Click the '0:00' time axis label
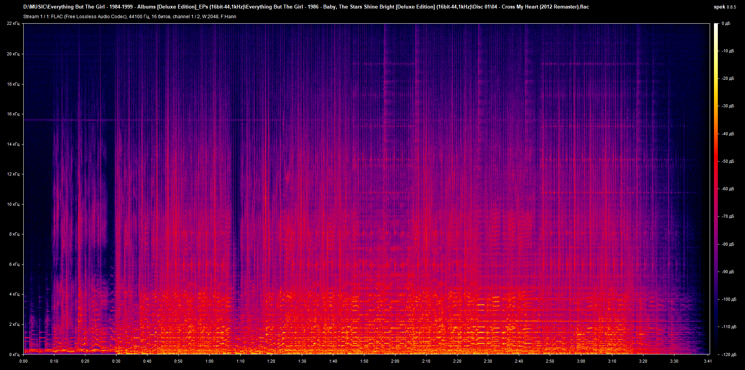This screenshot has height=370, width=745. 23,361
